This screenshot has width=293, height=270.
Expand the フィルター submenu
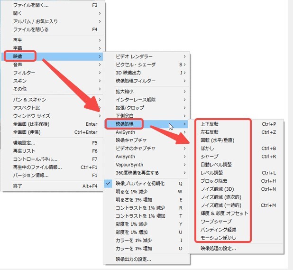[52, 73]
